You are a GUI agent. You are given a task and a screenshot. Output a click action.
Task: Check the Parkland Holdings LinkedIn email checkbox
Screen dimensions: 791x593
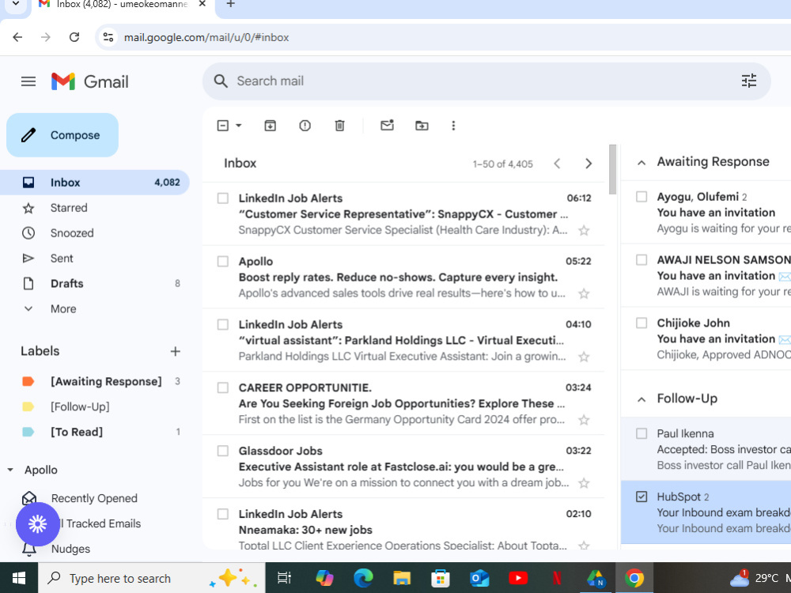click(222, 324)
